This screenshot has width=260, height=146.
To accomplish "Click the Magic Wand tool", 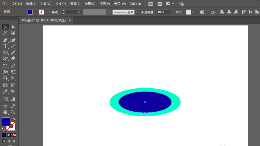I will click(5, 33).
